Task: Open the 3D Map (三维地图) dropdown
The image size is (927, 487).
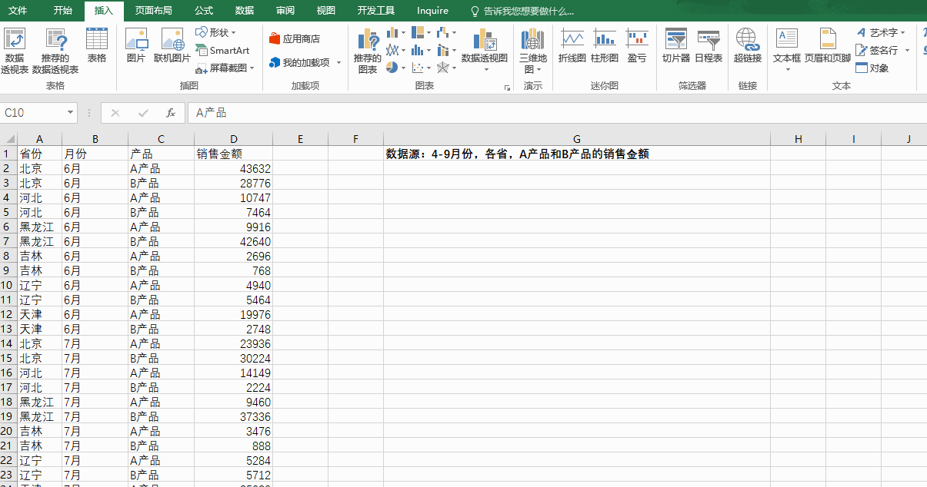Action: (532, 51)
